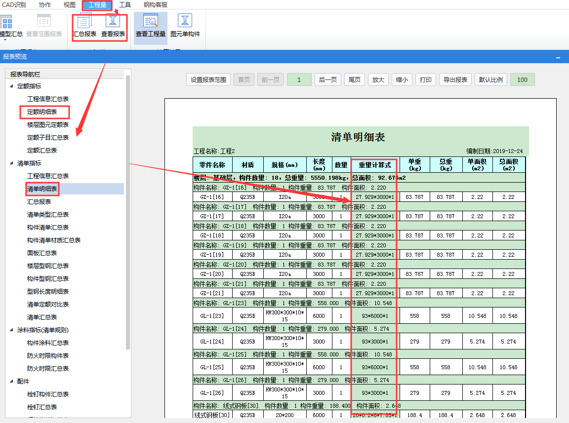Click the 图元单构件 icon
569x423 pixels.
[185, 26]
